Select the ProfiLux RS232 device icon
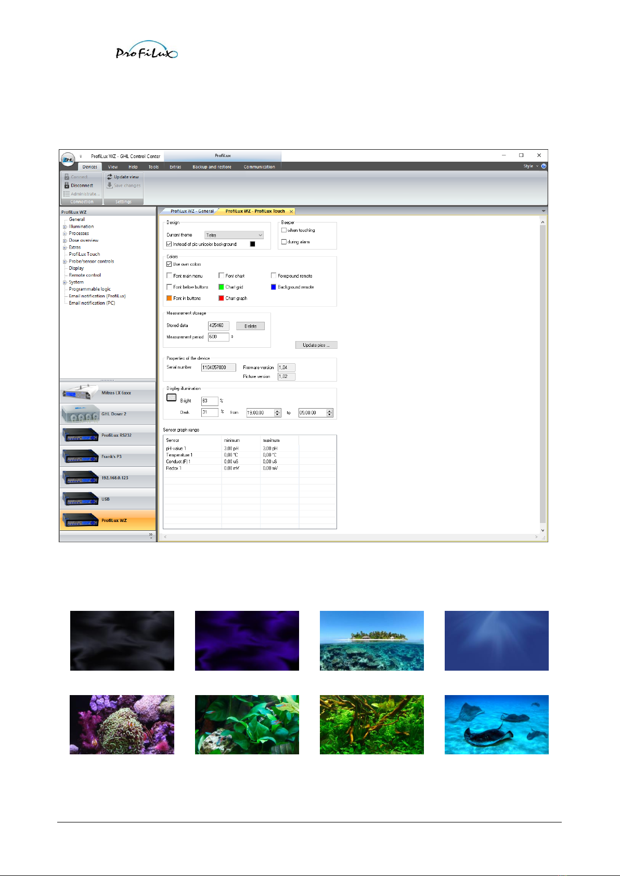This screenshot has height=876, width=620. (80, 435)
